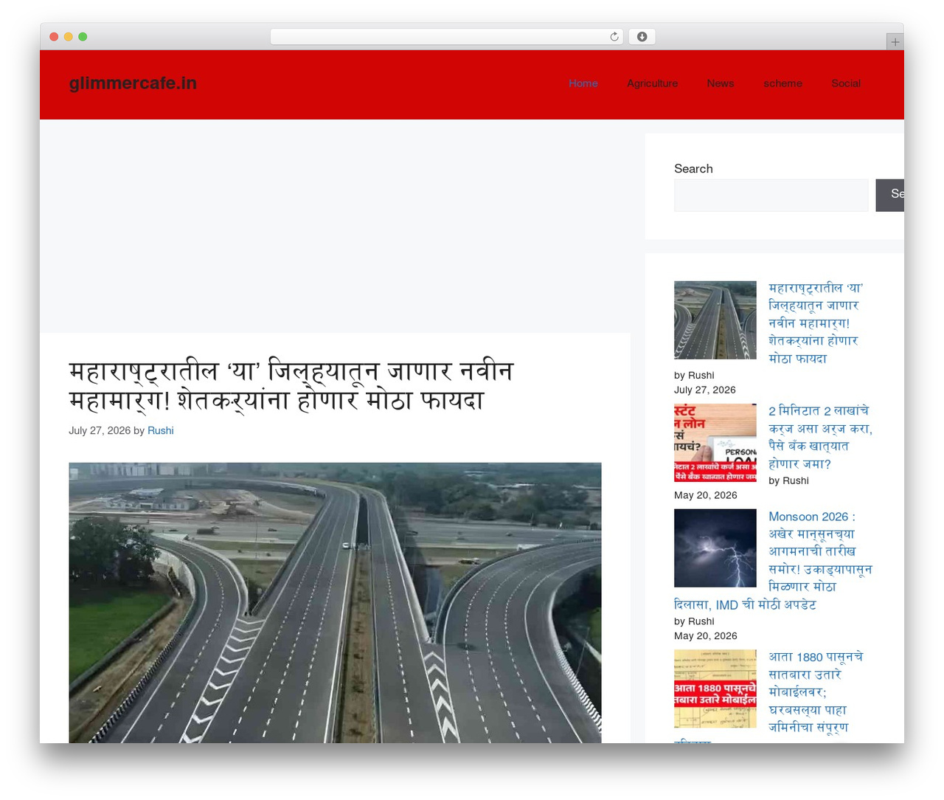Click sidebar date 'July 27, 2026'
The image size is (944, 800).
coord(705,390)
